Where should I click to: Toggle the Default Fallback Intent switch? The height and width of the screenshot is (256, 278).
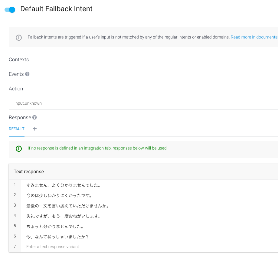pyautogui.click(x=10, y=10)
